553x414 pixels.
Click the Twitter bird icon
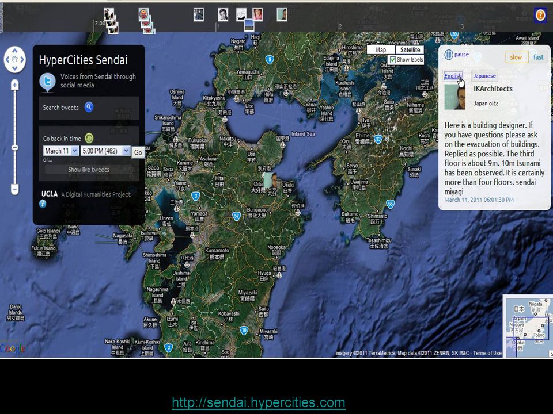[47, 82]
